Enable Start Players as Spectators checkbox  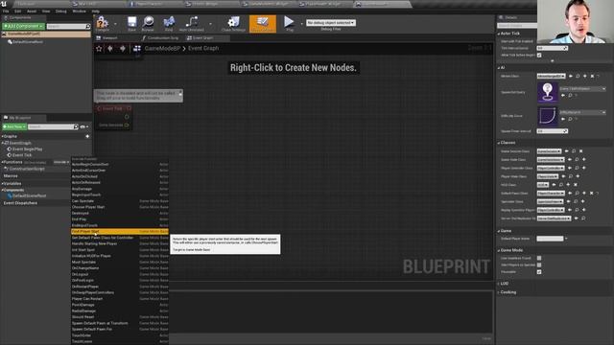pyautogui.click(x=539, y=264)
